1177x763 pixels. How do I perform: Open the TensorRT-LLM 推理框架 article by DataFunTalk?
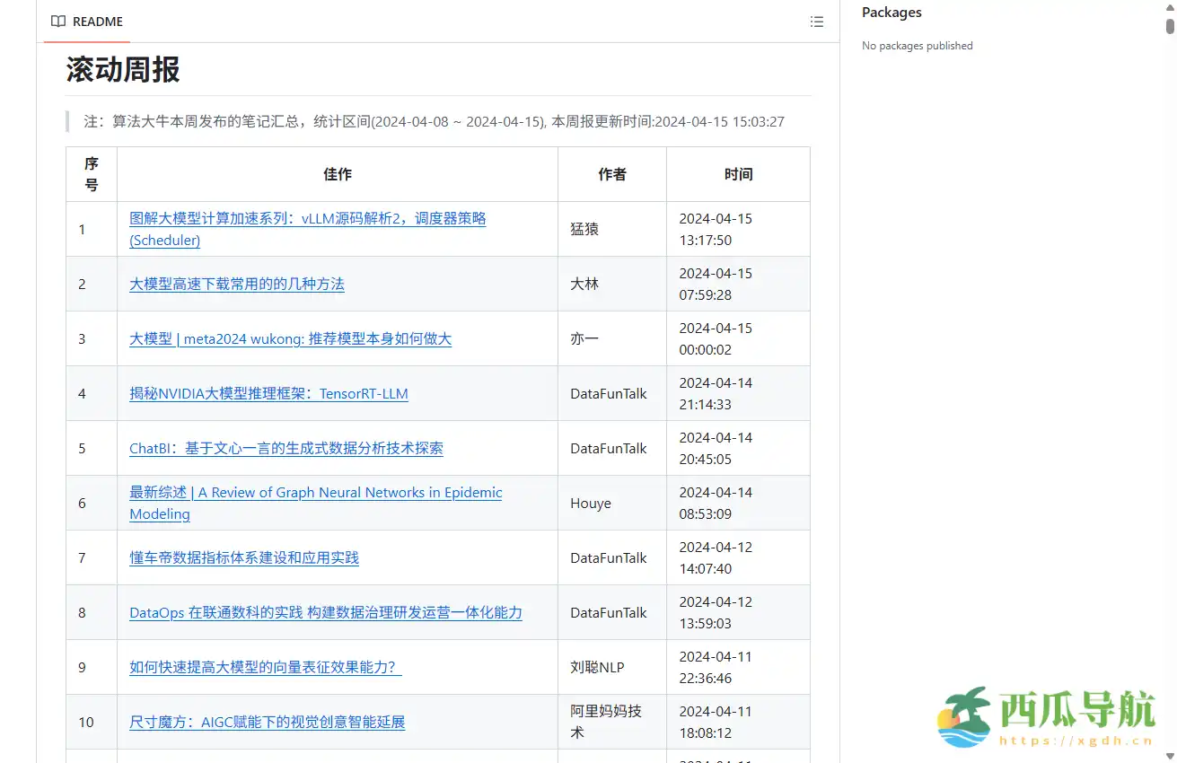pyautogui.click(x=268, y=393)
